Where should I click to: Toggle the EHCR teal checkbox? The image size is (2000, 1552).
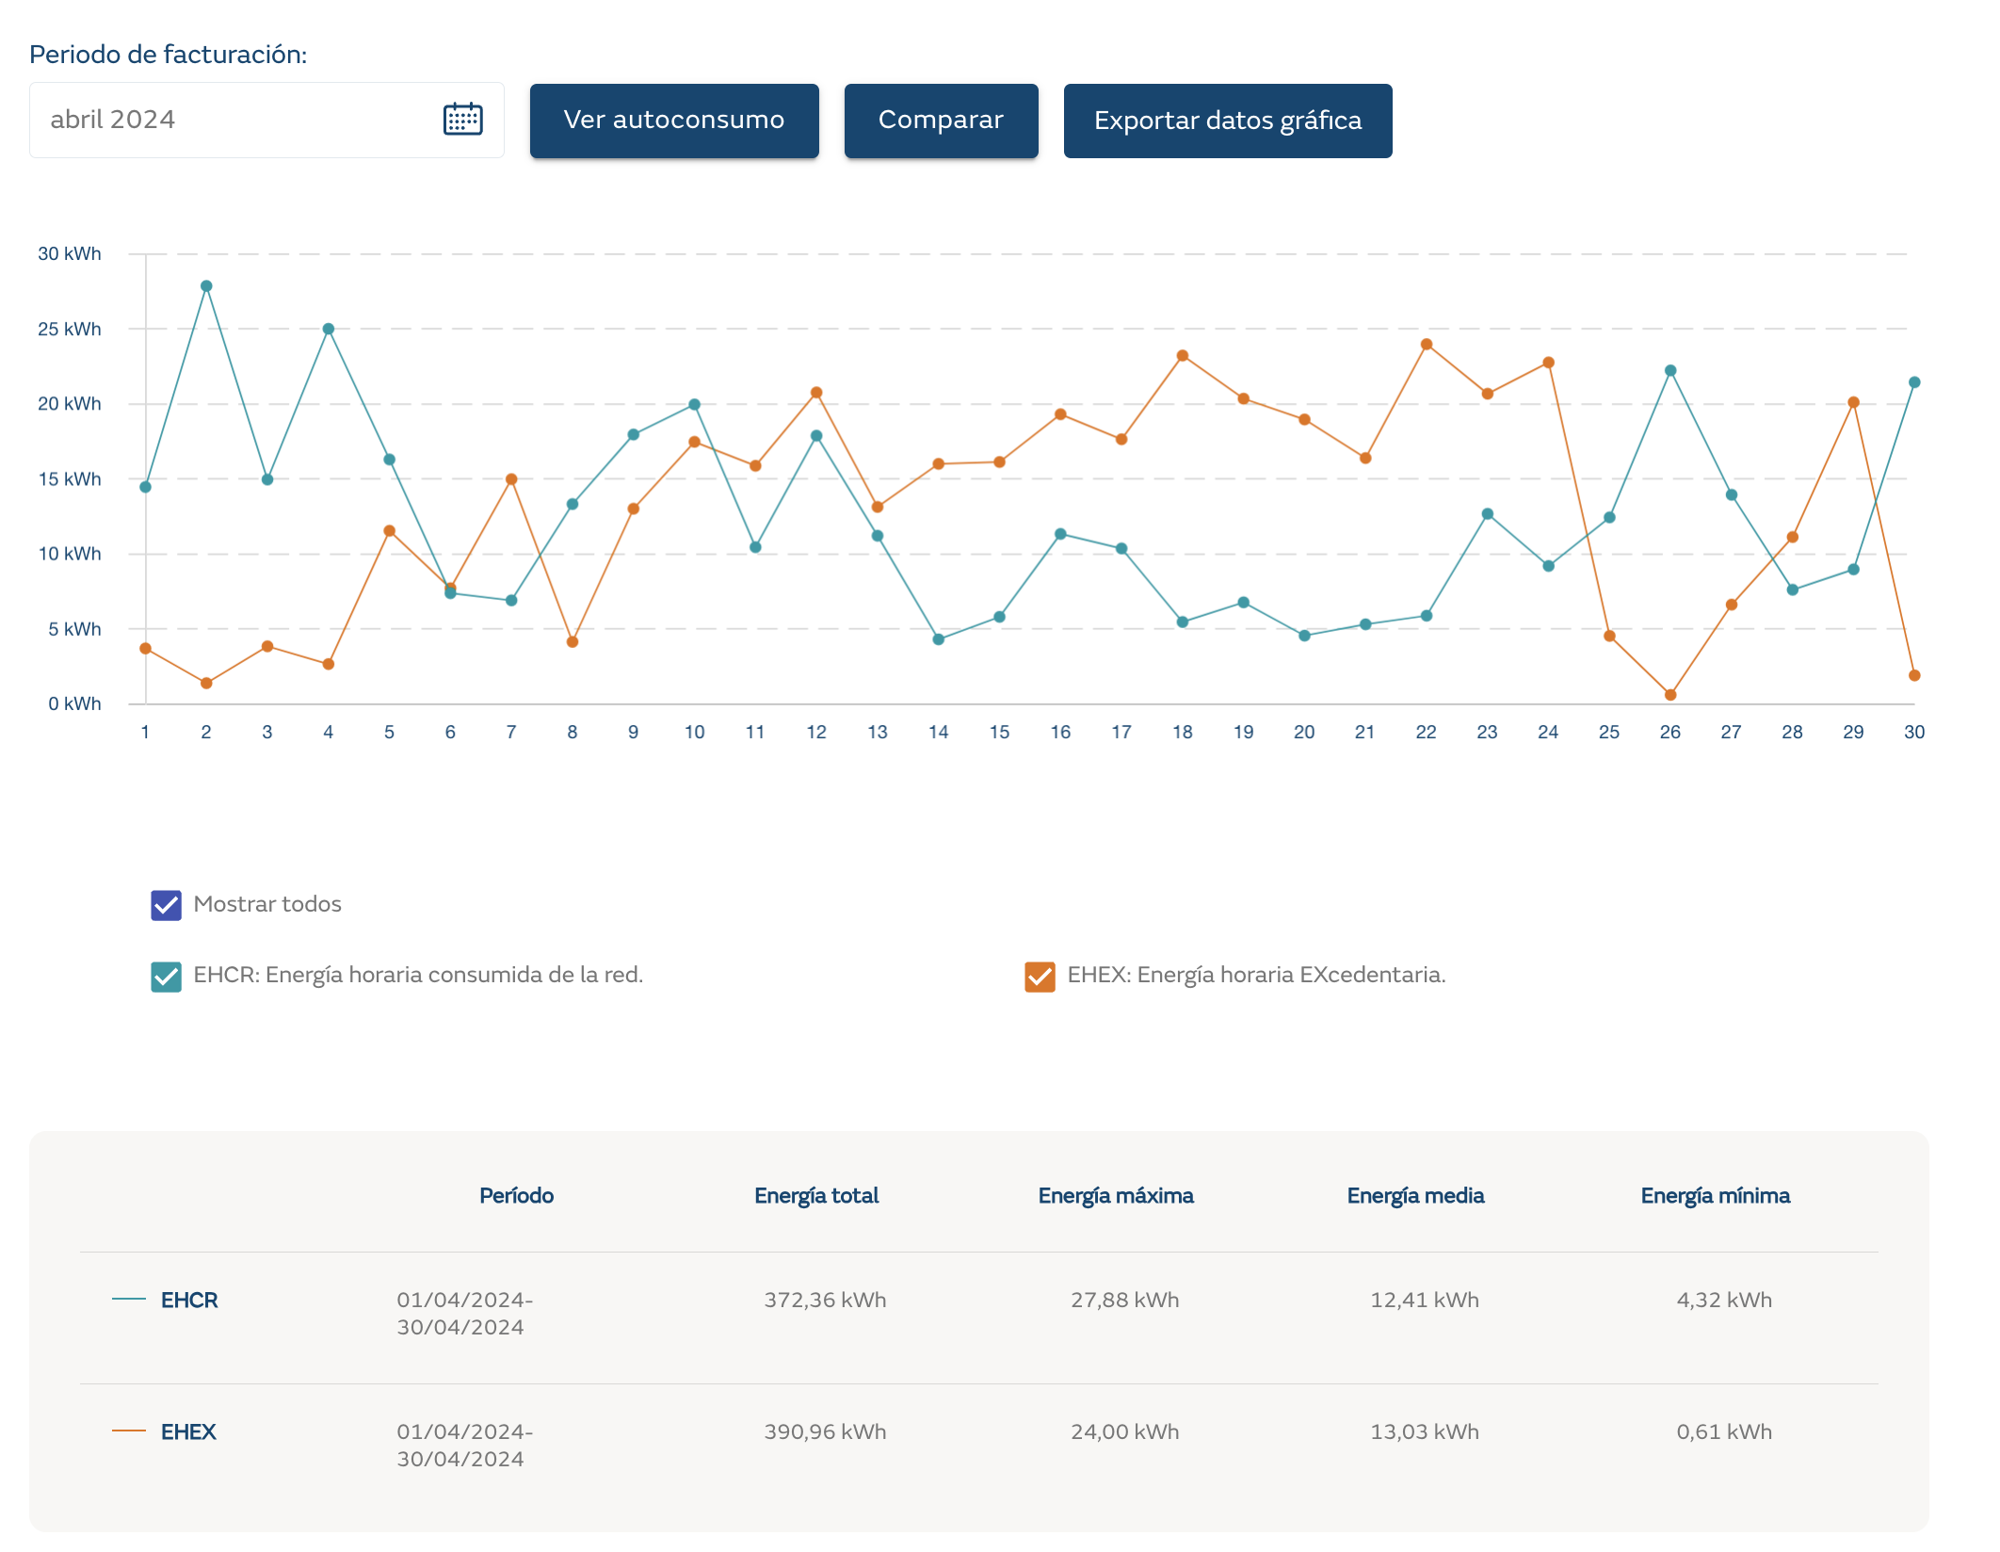coord(166,977)
